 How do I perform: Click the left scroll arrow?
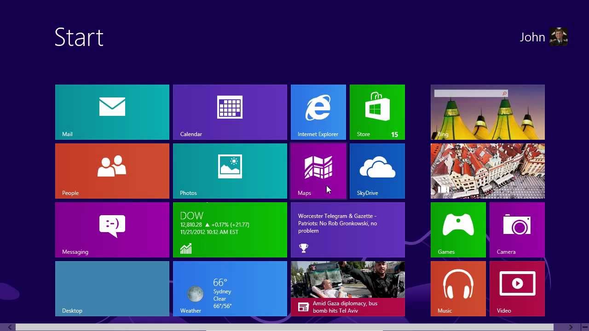tap(10, 327)
